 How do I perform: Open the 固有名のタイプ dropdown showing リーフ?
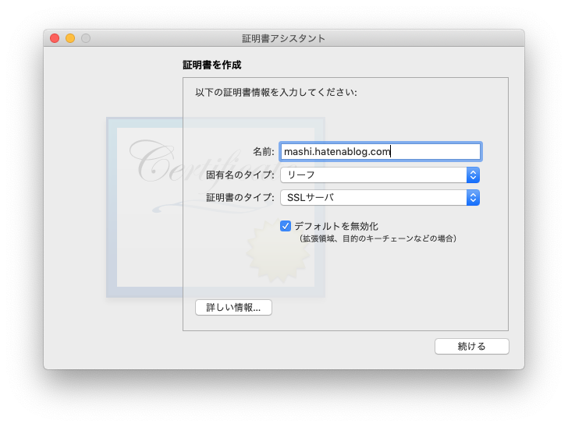[x=380, y=175]
